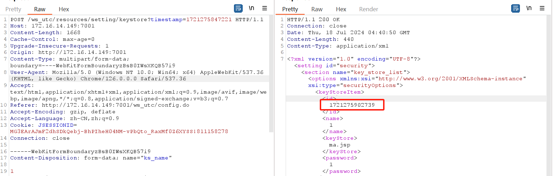Click xsi:type="securityOptions" attribute

[356, 85]
